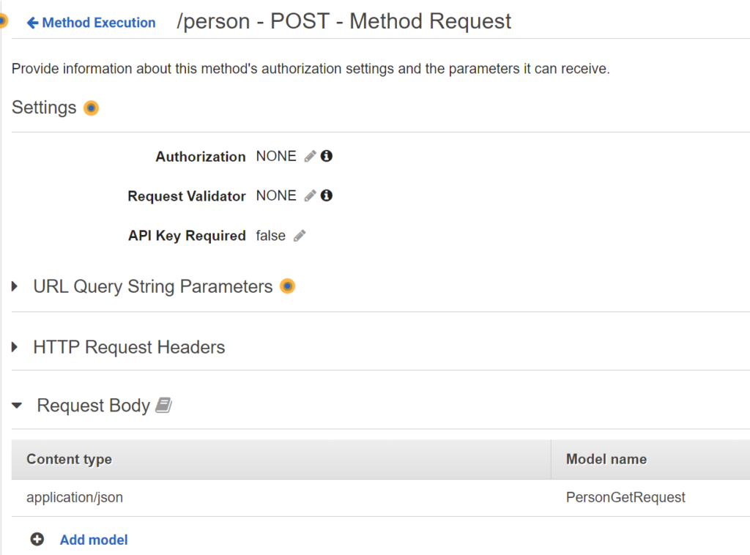750x555 pixels.
Task: Edit API Key Required pencil icon
Action: [x=300, y=236]
